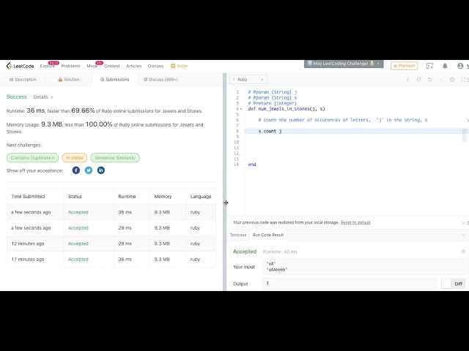Open the Discuss (999+) tab
This screenshot has height=351, width=469.
[160, 80]
